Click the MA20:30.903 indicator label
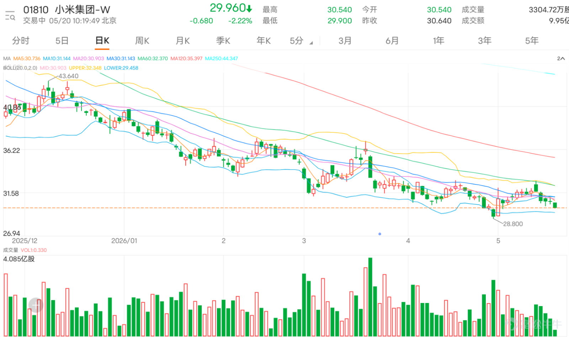Viewport: 569px width, 337px height. pyautogui.click(x=89, y=59)
